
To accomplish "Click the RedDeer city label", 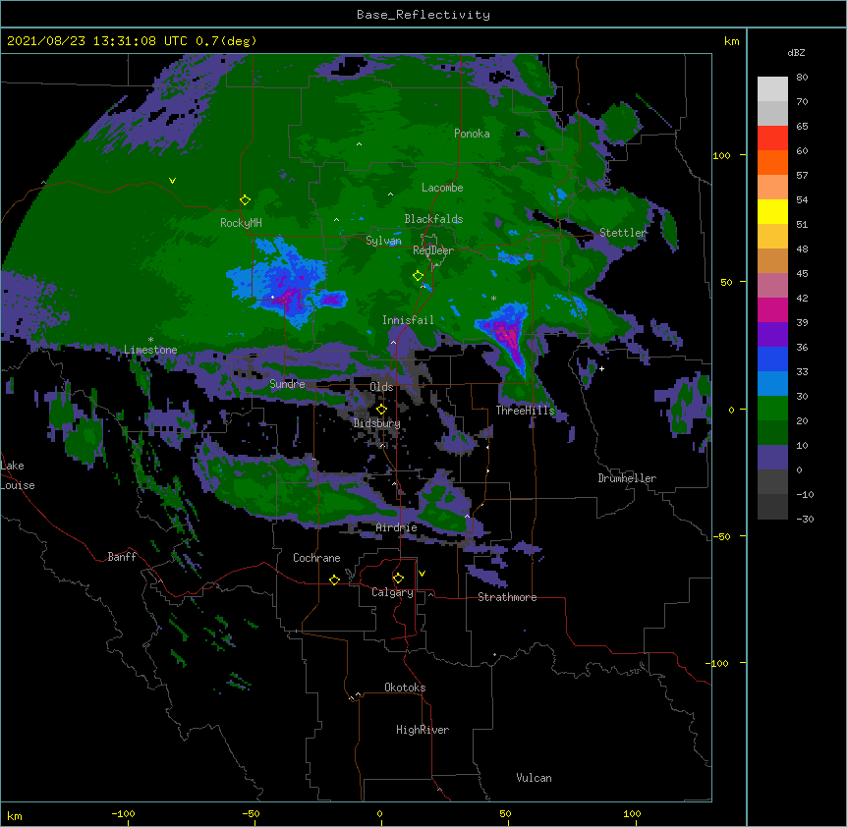I will click(x=432, y=250).
